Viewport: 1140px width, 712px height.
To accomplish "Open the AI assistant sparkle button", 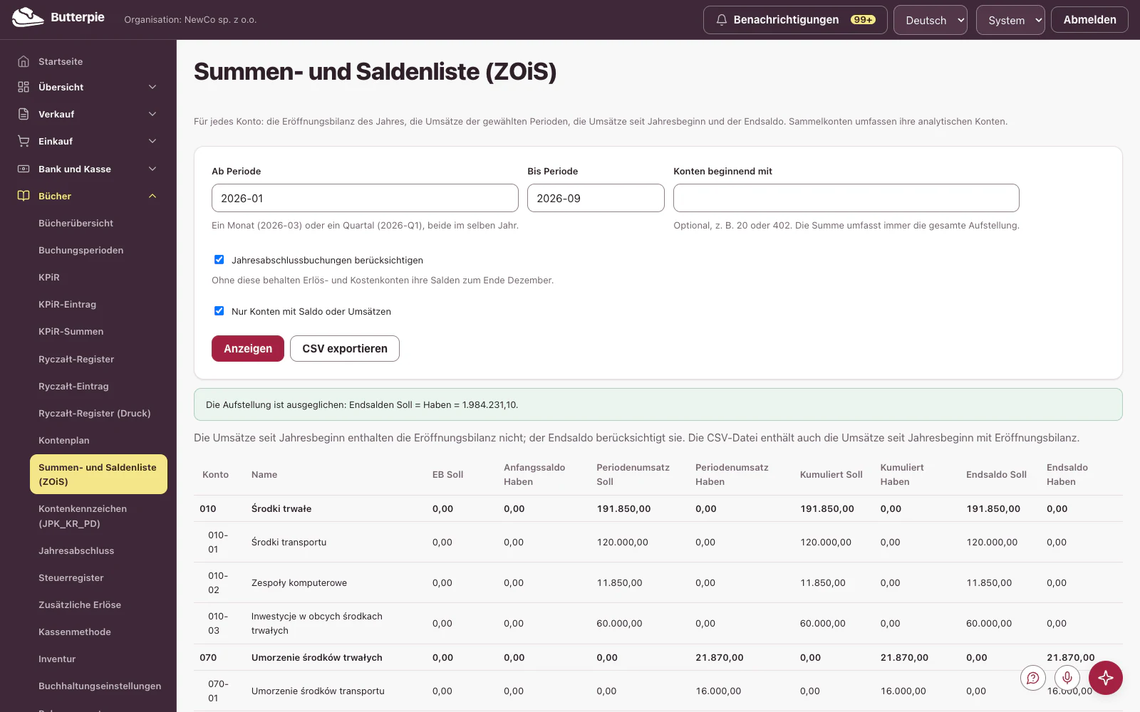I will (1106, 678).
